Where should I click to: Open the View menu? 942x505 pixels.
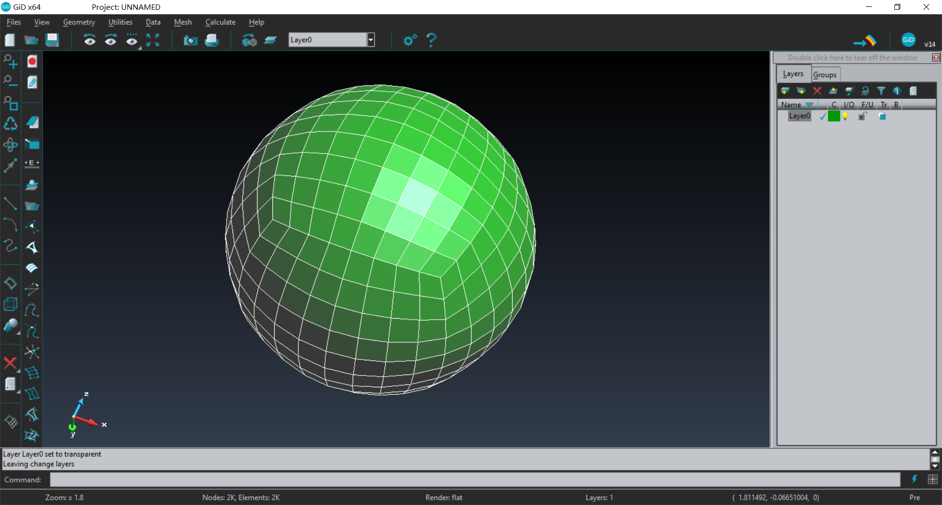tap(42, 22)
